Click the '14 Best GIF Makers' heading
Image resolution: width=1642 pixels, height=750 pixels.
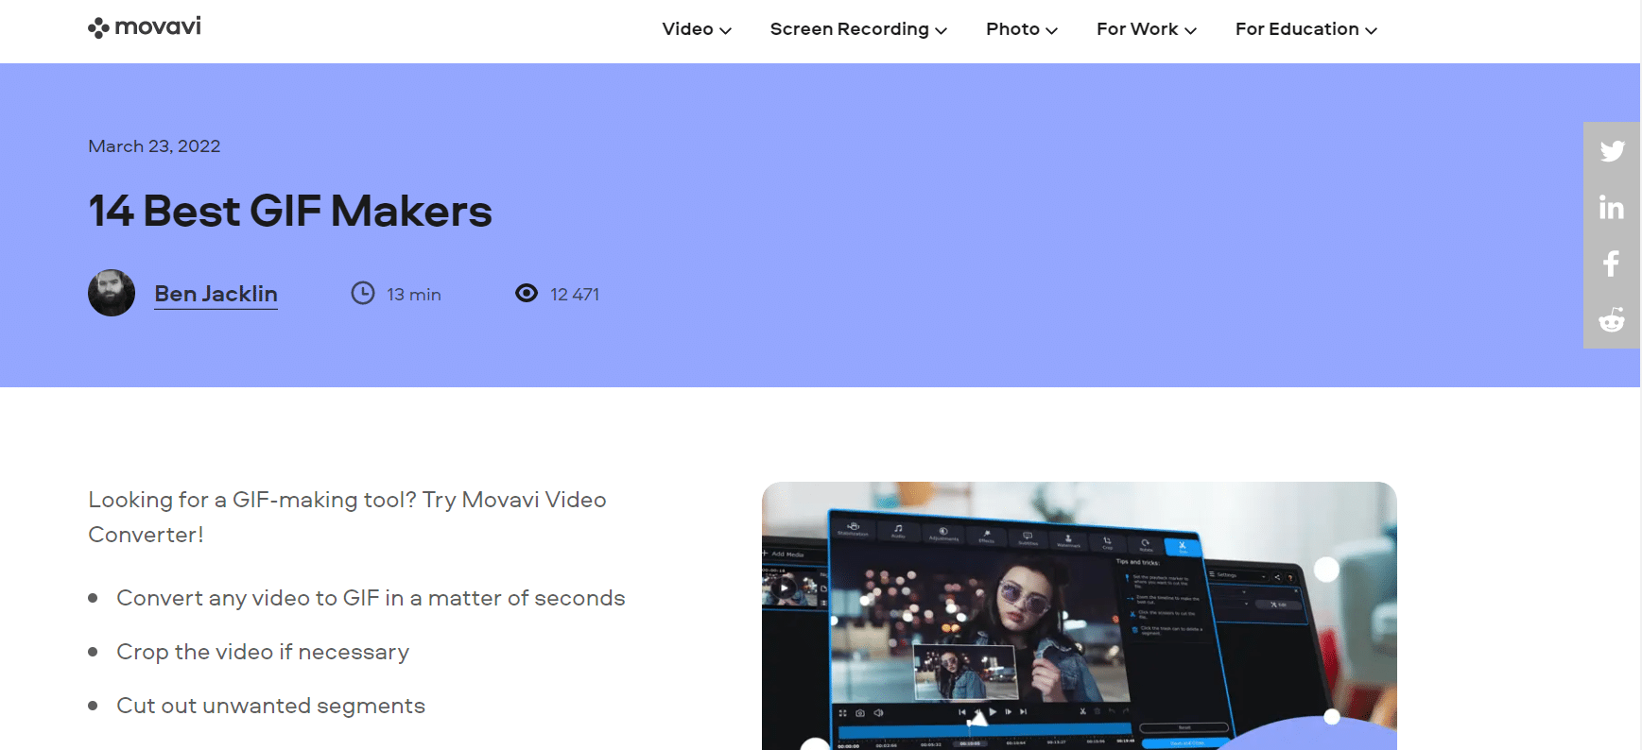290,211
